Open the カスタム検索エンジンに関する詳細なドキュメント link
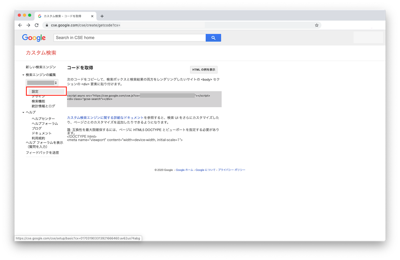 coord(105,118)
